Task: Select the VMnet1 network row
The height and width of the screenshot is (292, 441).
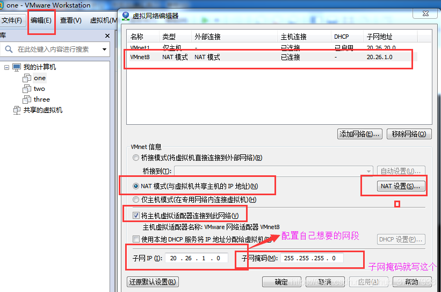Action: tap(272, 47)
